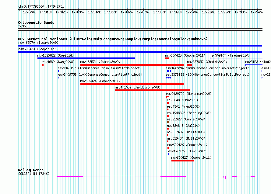
Task: Select esv3378133 variant label
Action: (x=208, y=74)
